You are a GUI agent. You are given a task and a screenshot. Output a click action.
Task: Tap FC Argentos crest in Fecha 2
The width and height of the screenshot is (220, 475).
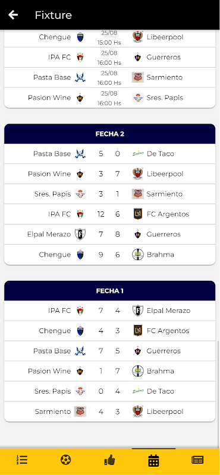coord(138,214)
